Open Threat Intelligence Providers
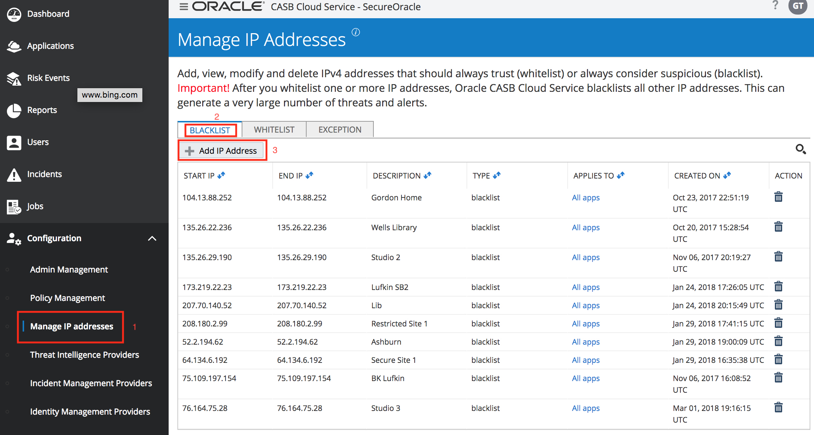The width and height of the screenshot is (814, 435). [x=85, y=355]
